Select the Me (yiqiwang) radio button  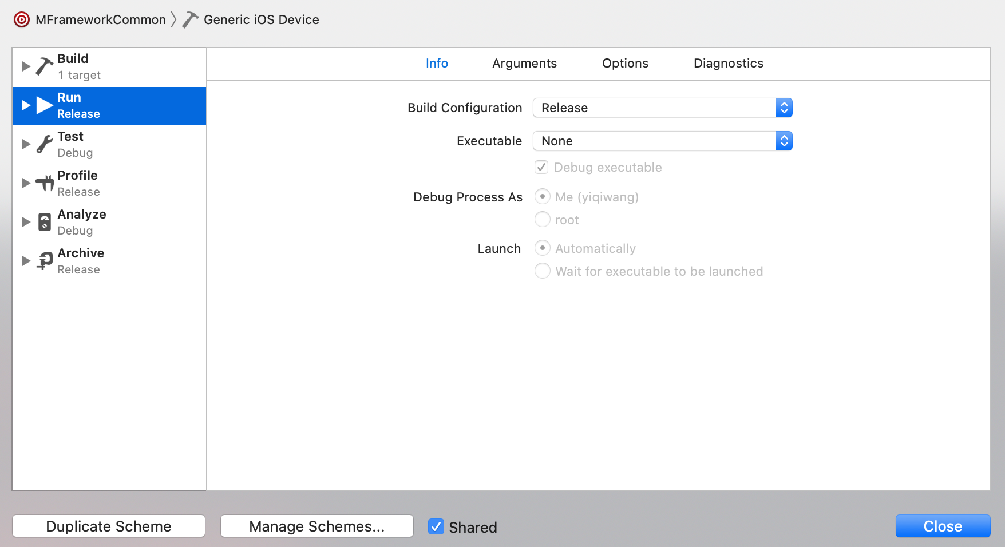point(543,196)
